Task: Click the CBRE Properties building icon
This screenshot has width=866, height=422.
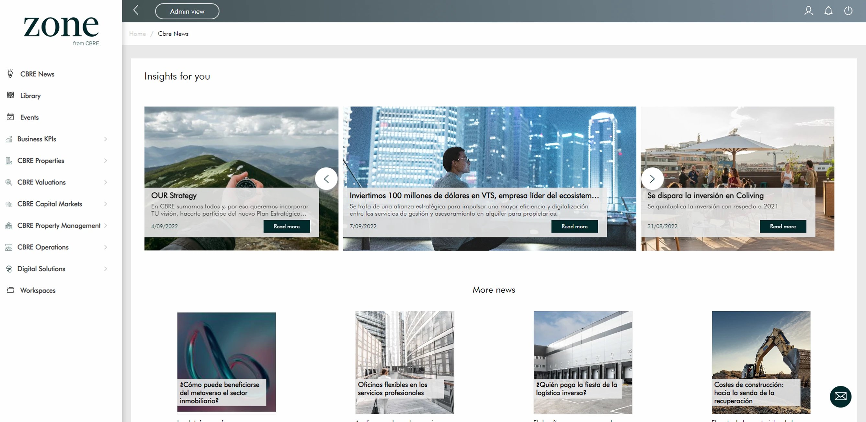Action: tap(9, 161)
